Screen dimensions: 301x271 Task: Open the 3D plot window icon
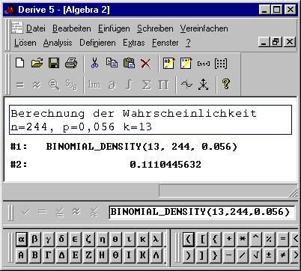pos(204,85)
